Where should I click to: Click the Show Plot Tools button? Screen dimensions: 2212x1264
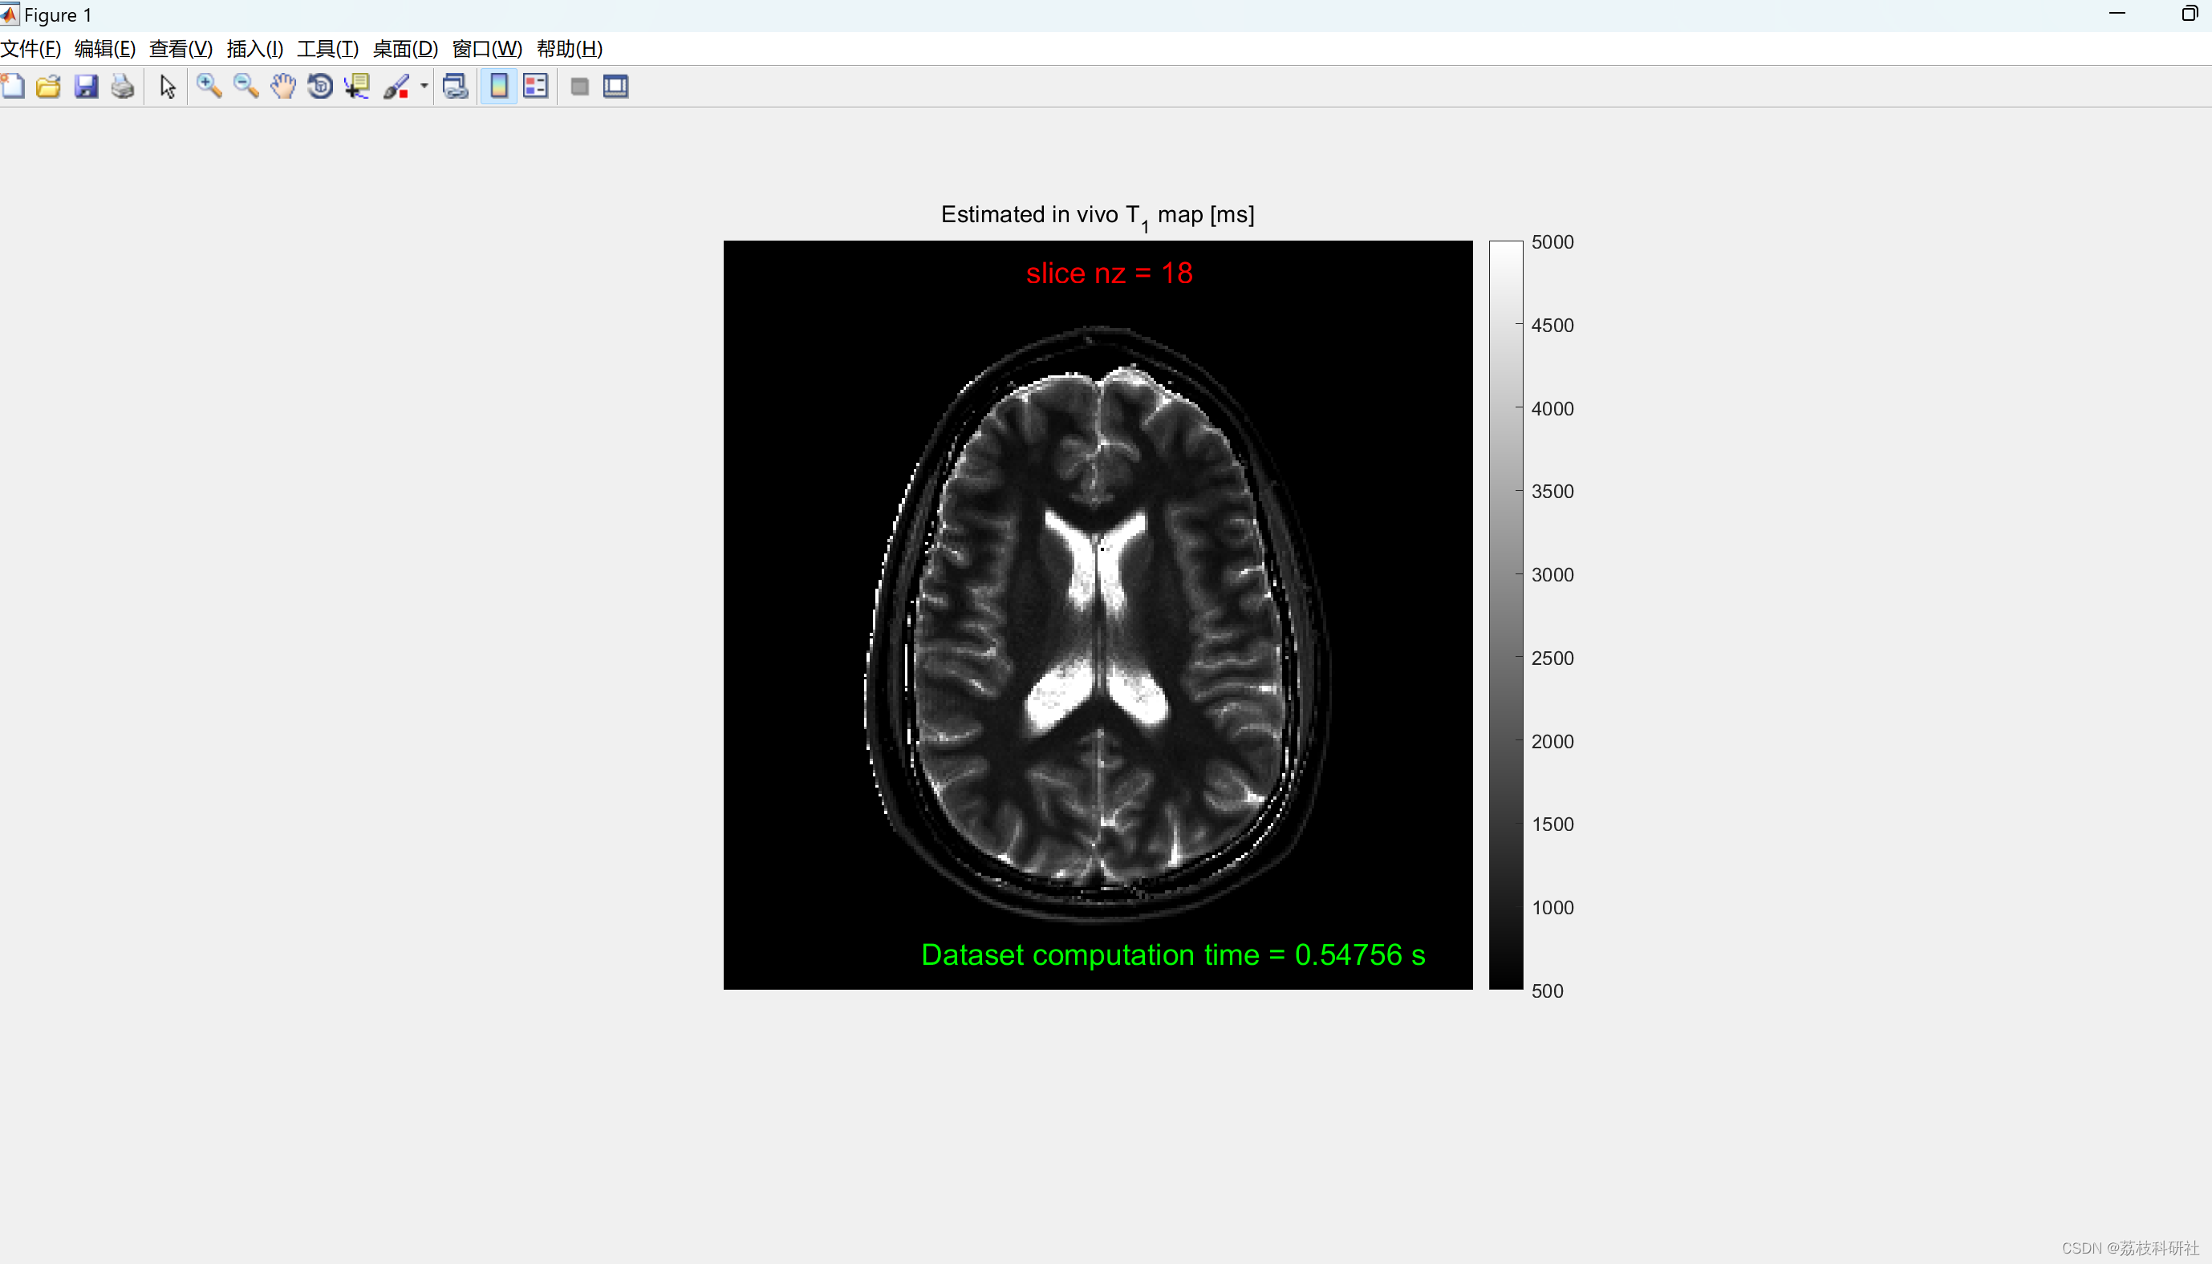[x=615, y=86]
